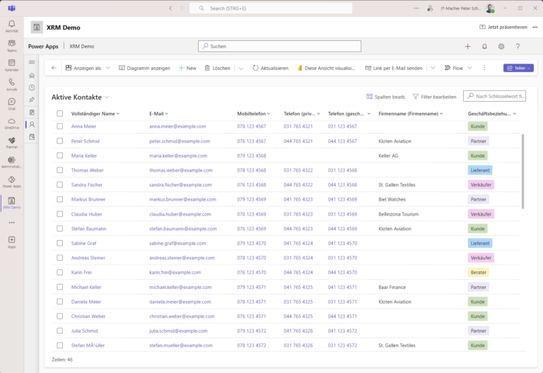Check the select-all checkbox in table header
543x373 pixels.
[60, 113]
